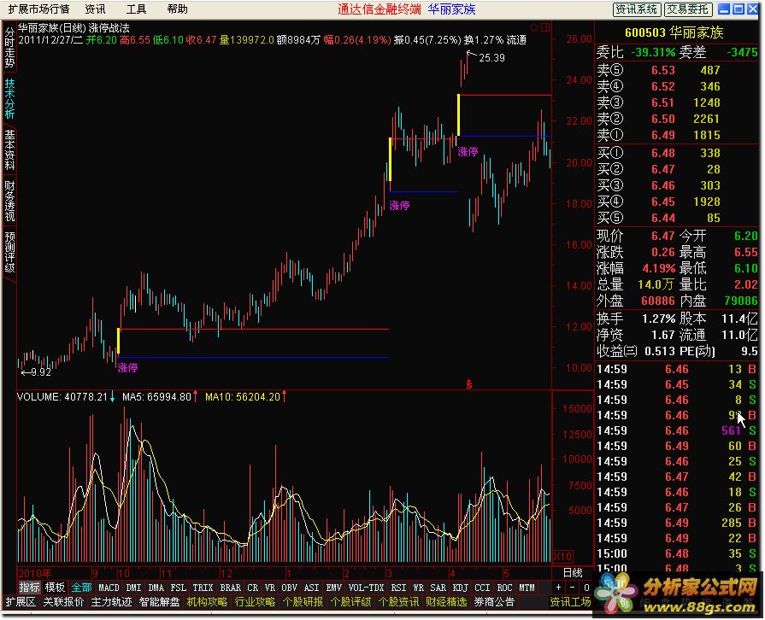
Task: Apply the MTM indicator
Action: 527,588
